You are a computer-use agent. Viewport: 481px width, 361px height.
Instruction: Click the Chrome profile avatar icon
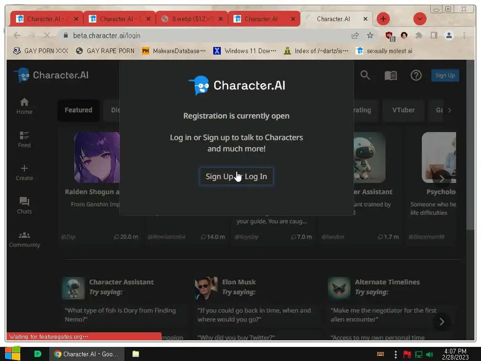coord(449,36)
